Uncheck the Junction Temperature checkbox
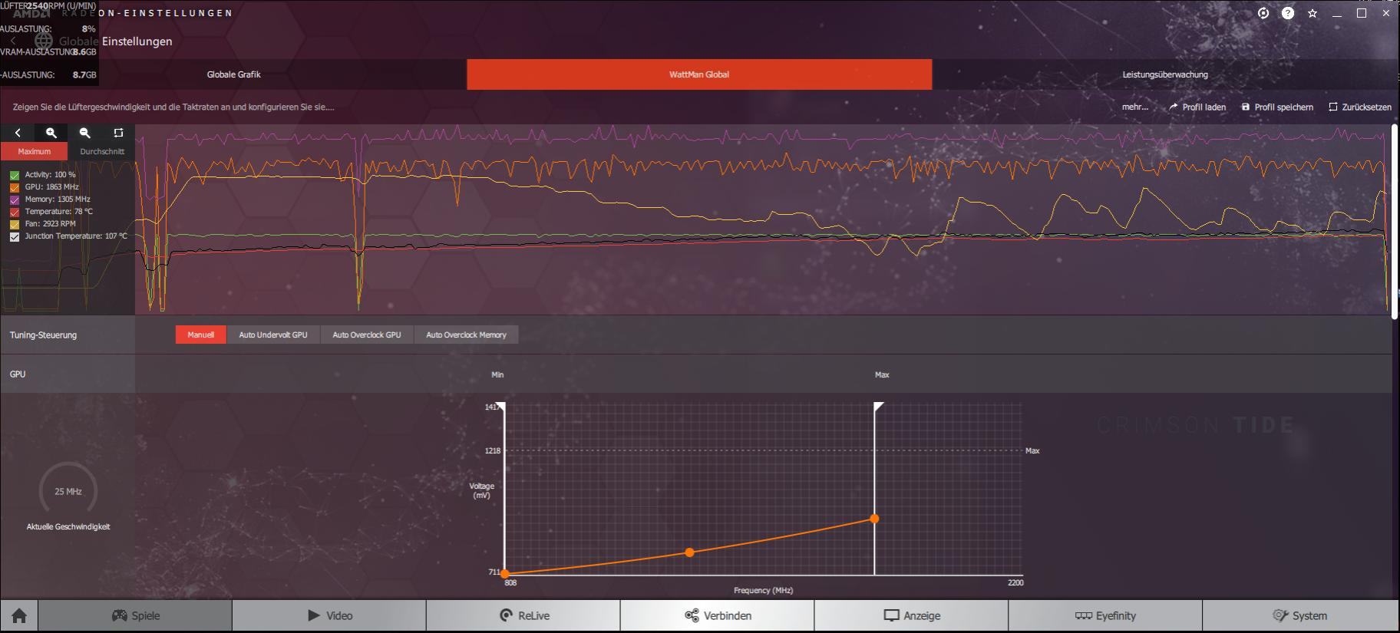Image resolution: width=1400 pixels, height=633 pixels. (x=15, y=236)
